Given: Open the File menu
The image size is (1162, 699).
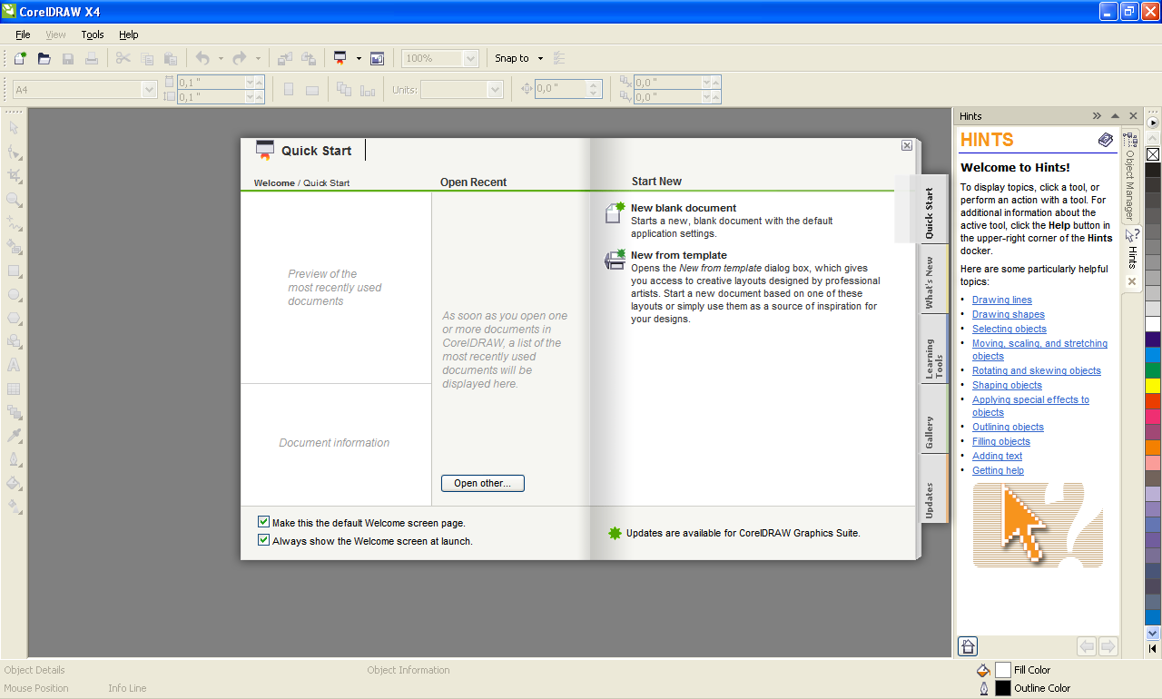Looking at the screenshot, I should (23, 34).
